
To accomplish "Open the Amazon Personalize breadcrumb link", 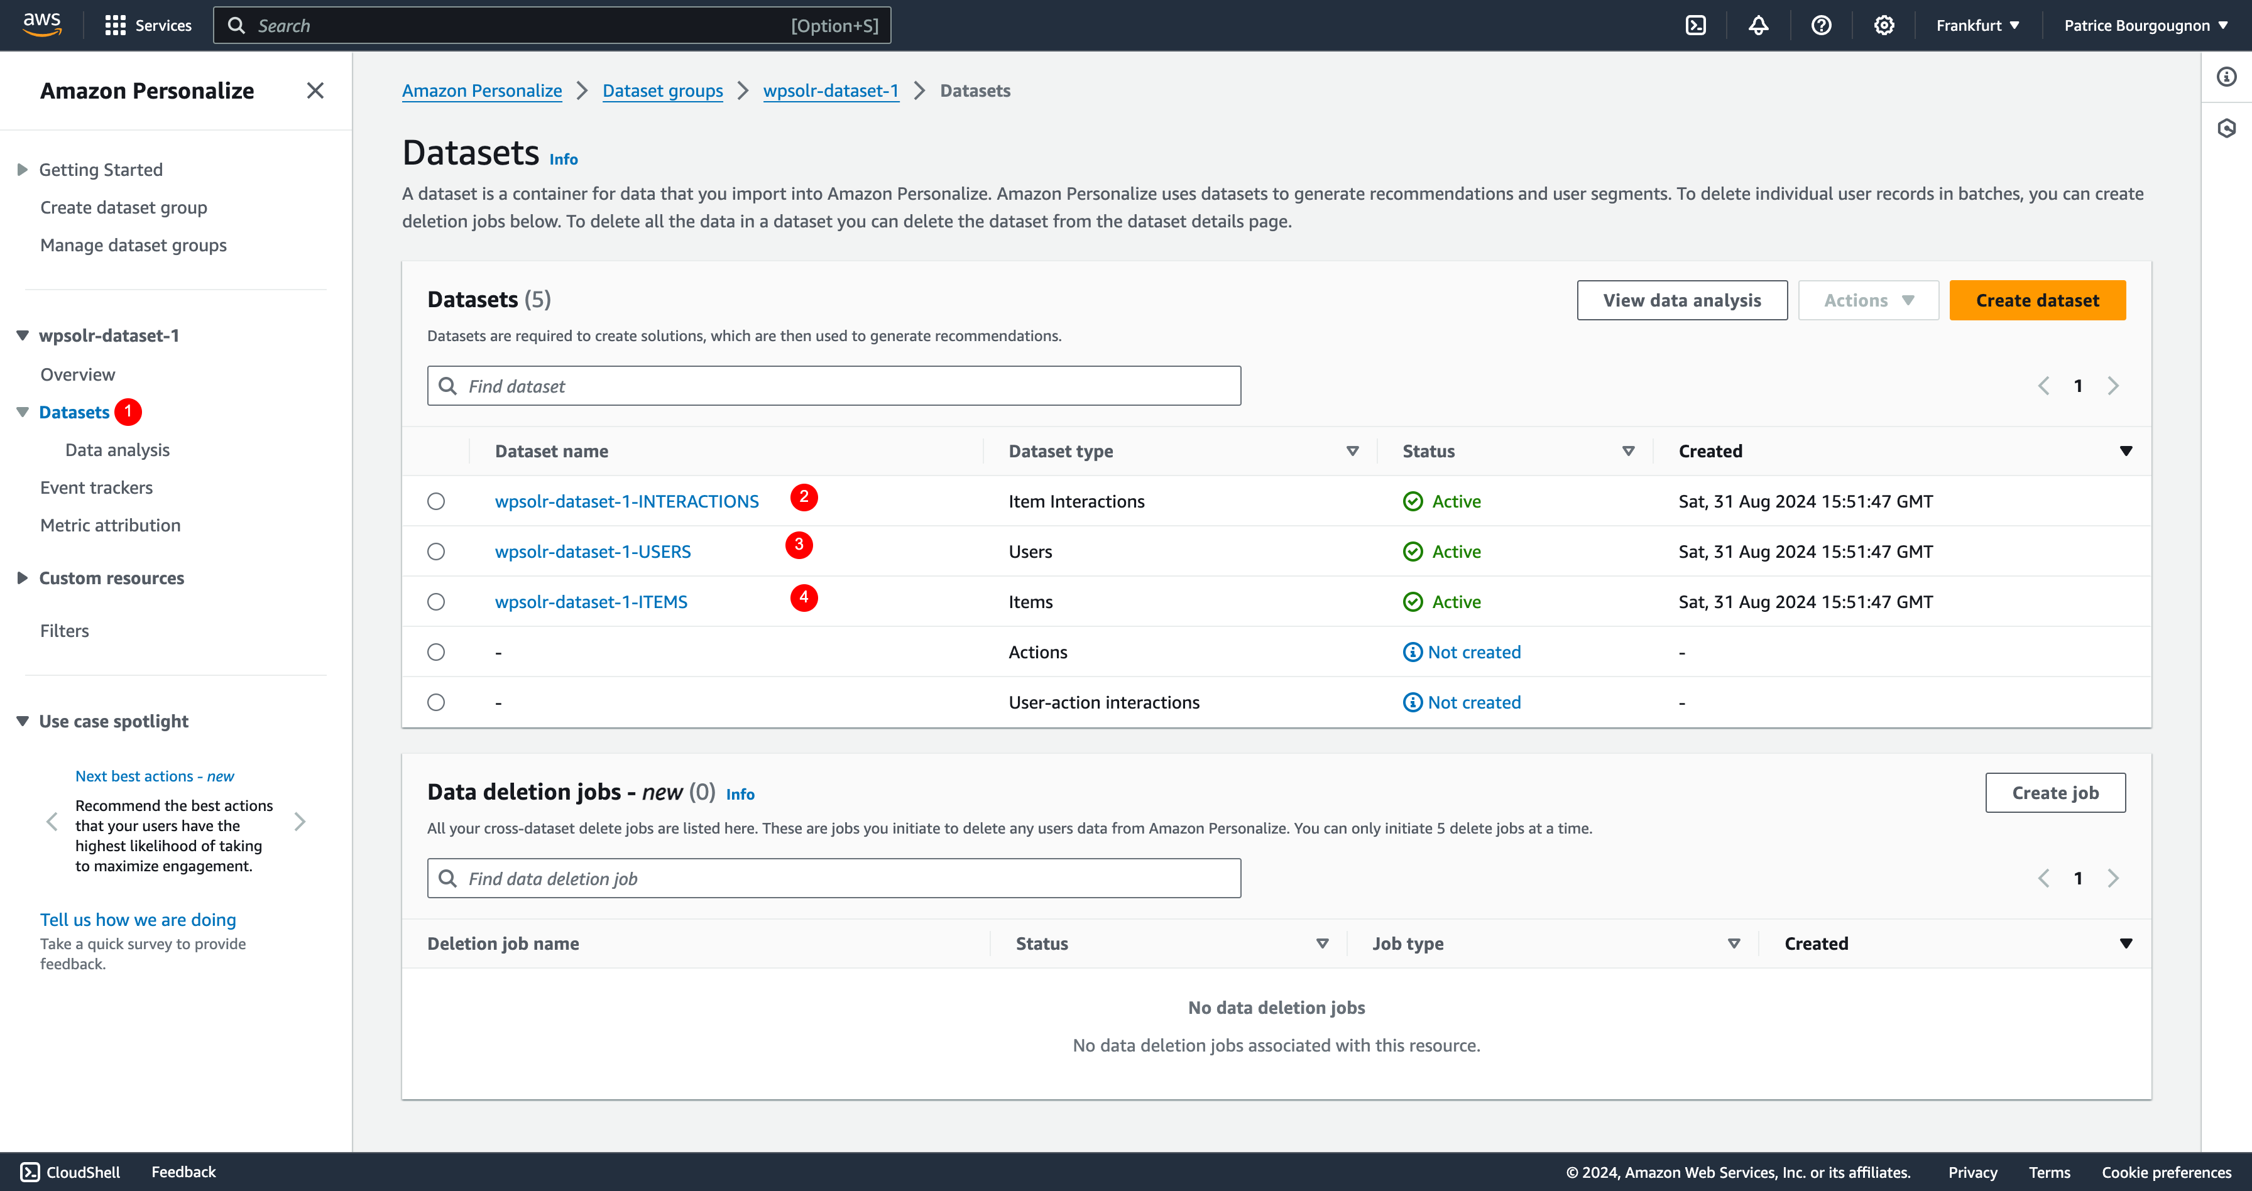I will tap(482, 91).
